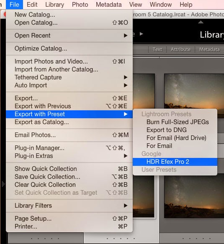Open Plug-in Manager...
The image size is (224, 244).
pyautogui.click(x=69, y=148)
